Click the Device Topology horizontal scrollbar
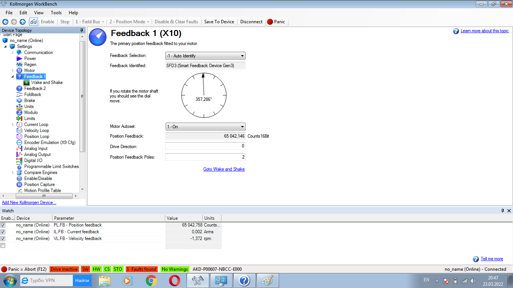The height and width of the screenshot is (288, 513). 44,196
